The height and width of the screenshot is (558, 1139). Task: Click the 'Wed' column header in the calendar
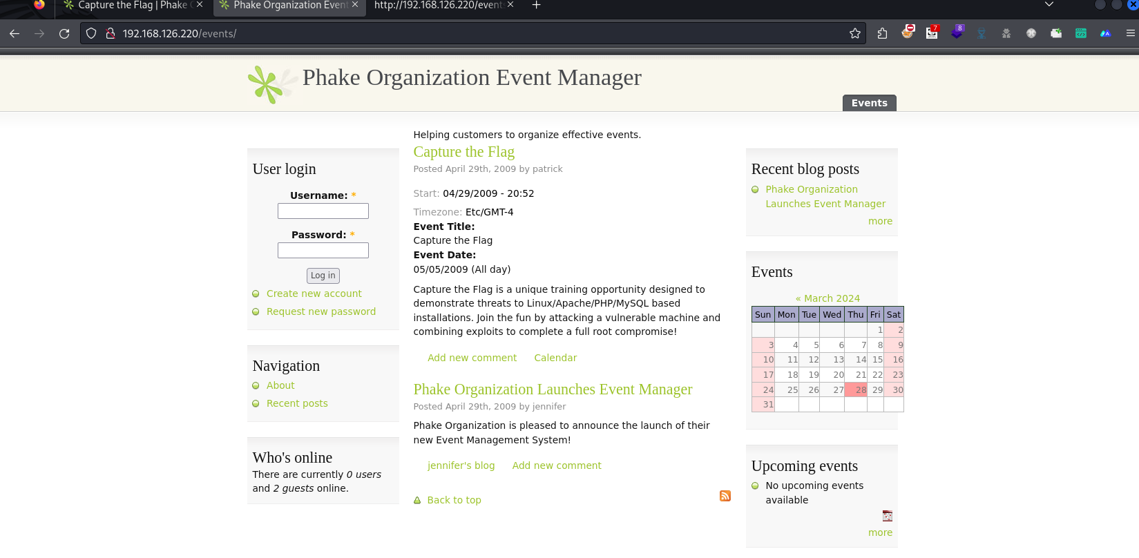(832, 314)
